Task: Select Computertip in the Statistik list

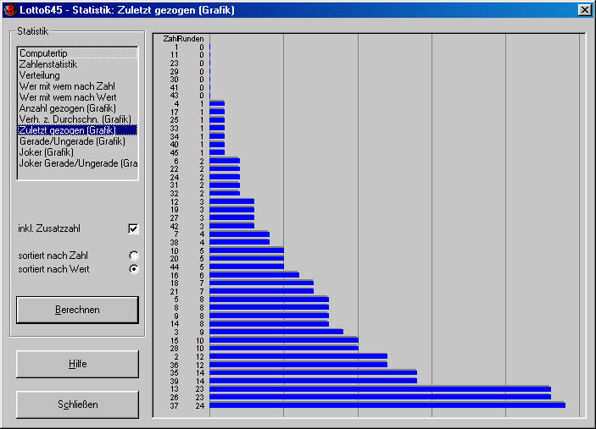Action: pos(77,53)
